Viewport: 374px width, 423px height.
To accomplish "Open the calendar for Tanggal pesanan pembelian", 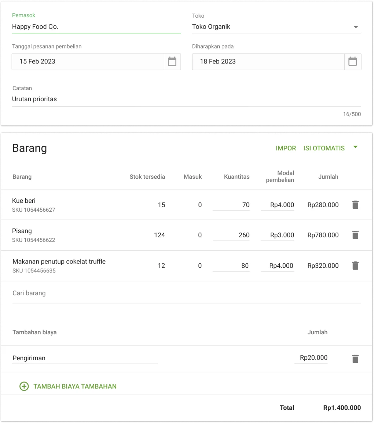I will point(172,62).
